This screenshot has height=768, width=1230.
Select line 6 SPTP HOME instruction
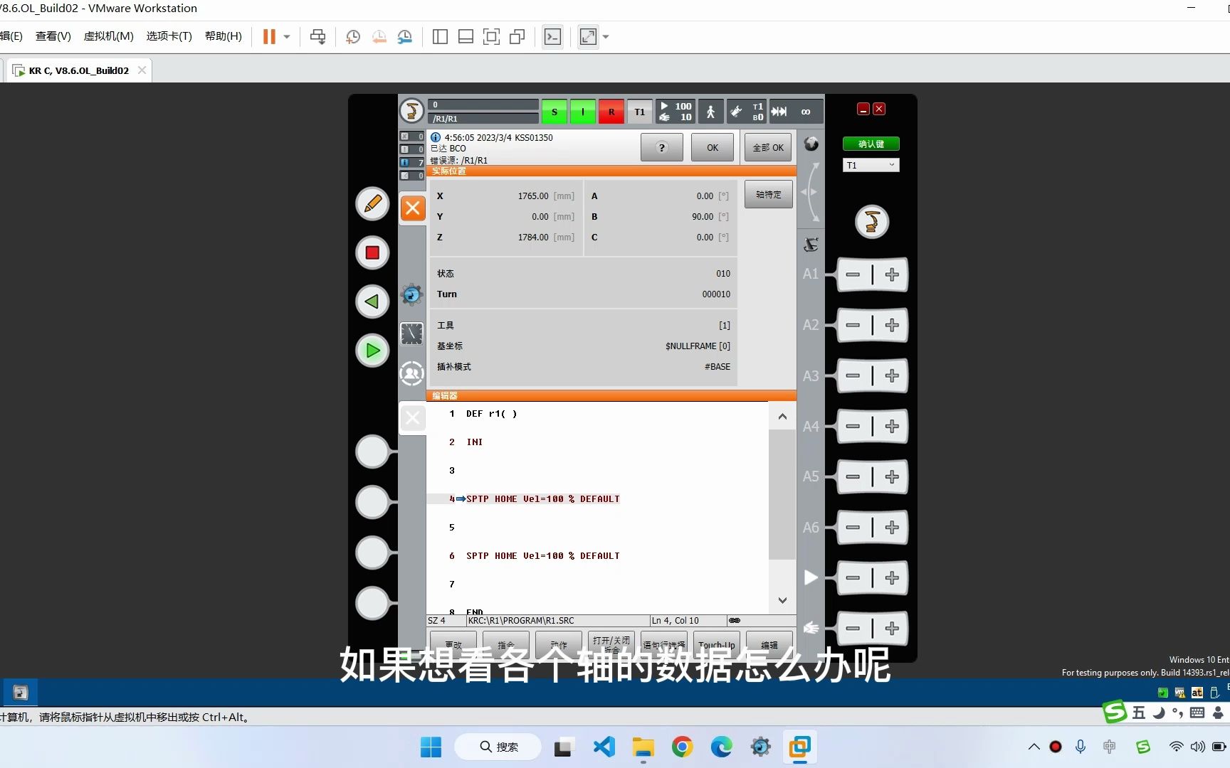point(542,556)
